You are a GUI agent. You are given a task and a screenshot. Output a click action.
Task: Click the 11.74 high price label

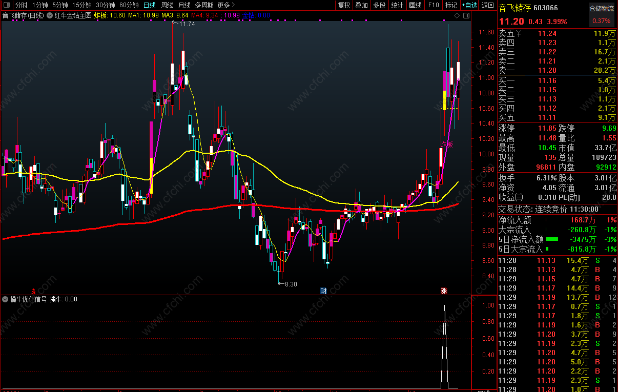188,24
